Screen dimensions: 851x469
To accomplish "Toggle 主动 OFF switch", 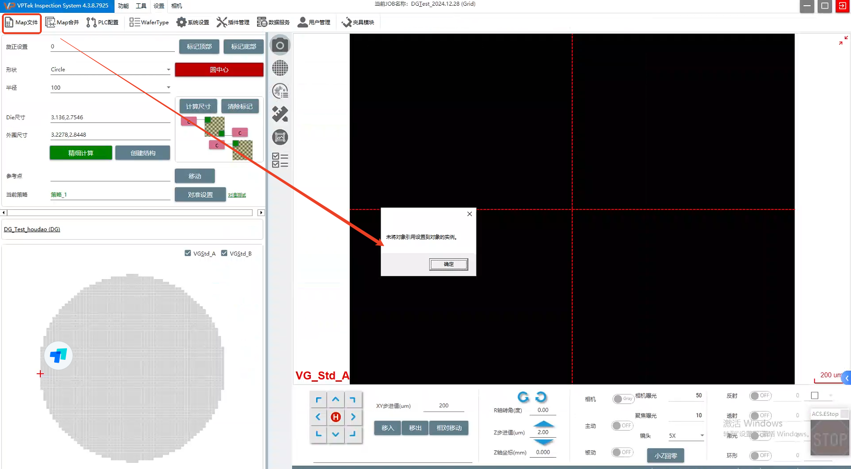I will [622, 425].
